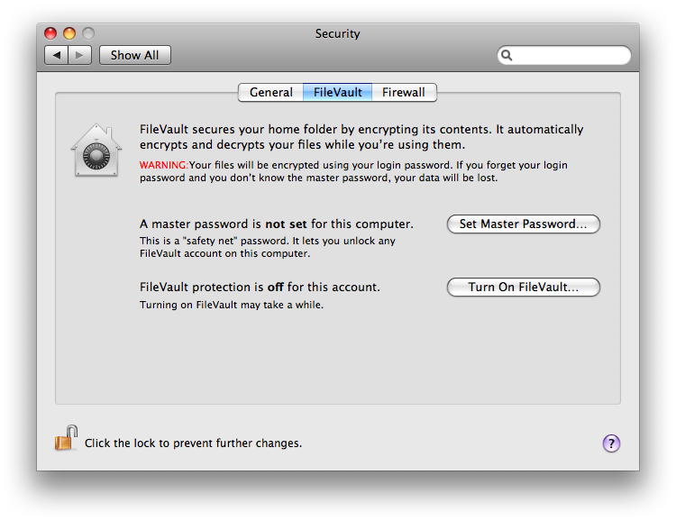Focus the preferences search field
The width and height of the screenshot is (676, 521).
(x=564, y=56)
